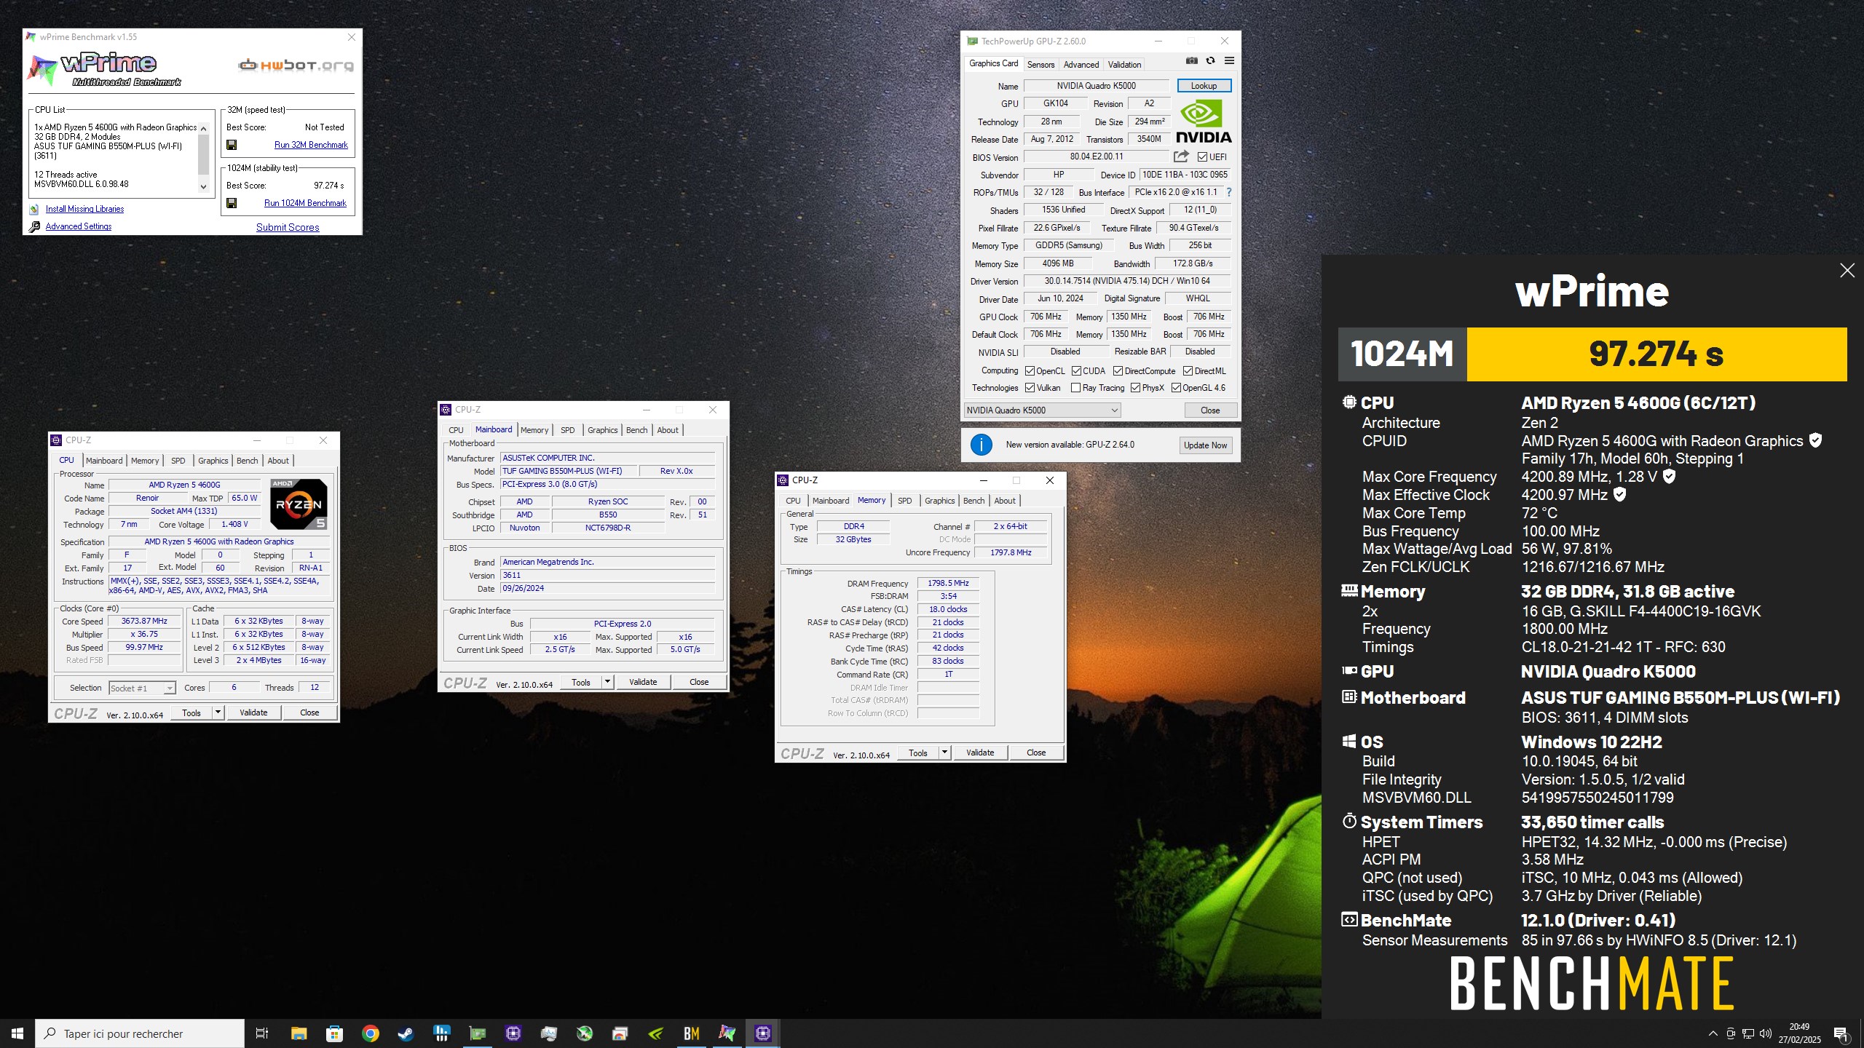The width and height of the screenshot is (1864, 1048).
Task: Click the Lookup button in GPU-Z
Action: tap(1204, 86)
